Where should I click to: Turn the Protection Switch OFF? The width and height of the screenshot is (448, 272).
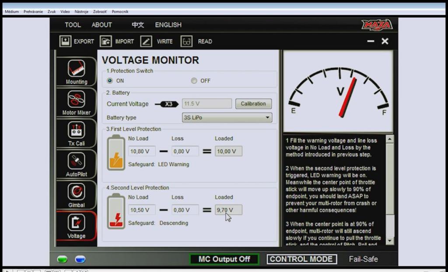click(x=194, y=81)
